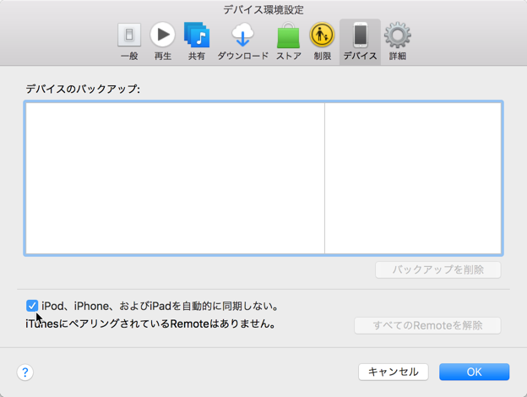Click the iPod、iPhone、およびiPadを自動的に同期しない label
This screenshot has width=527, height=397.
pyautogui.click(x=160, y=306)
